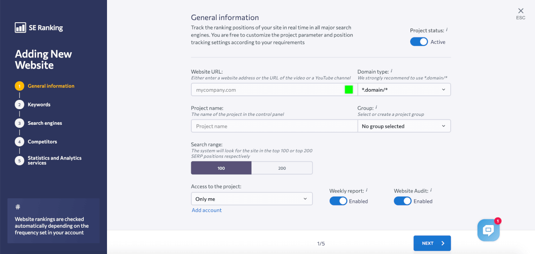The height and width of the screenshot is (254, 535).
Task: Click the info icon next to Group
Action: tap(376, 107)
